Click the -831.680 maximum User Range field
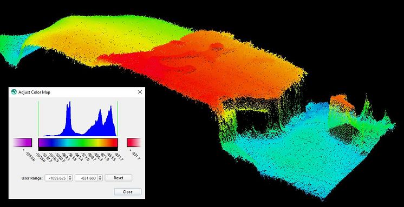This screenshot has height=207, width=404. (x=86, y=178)
